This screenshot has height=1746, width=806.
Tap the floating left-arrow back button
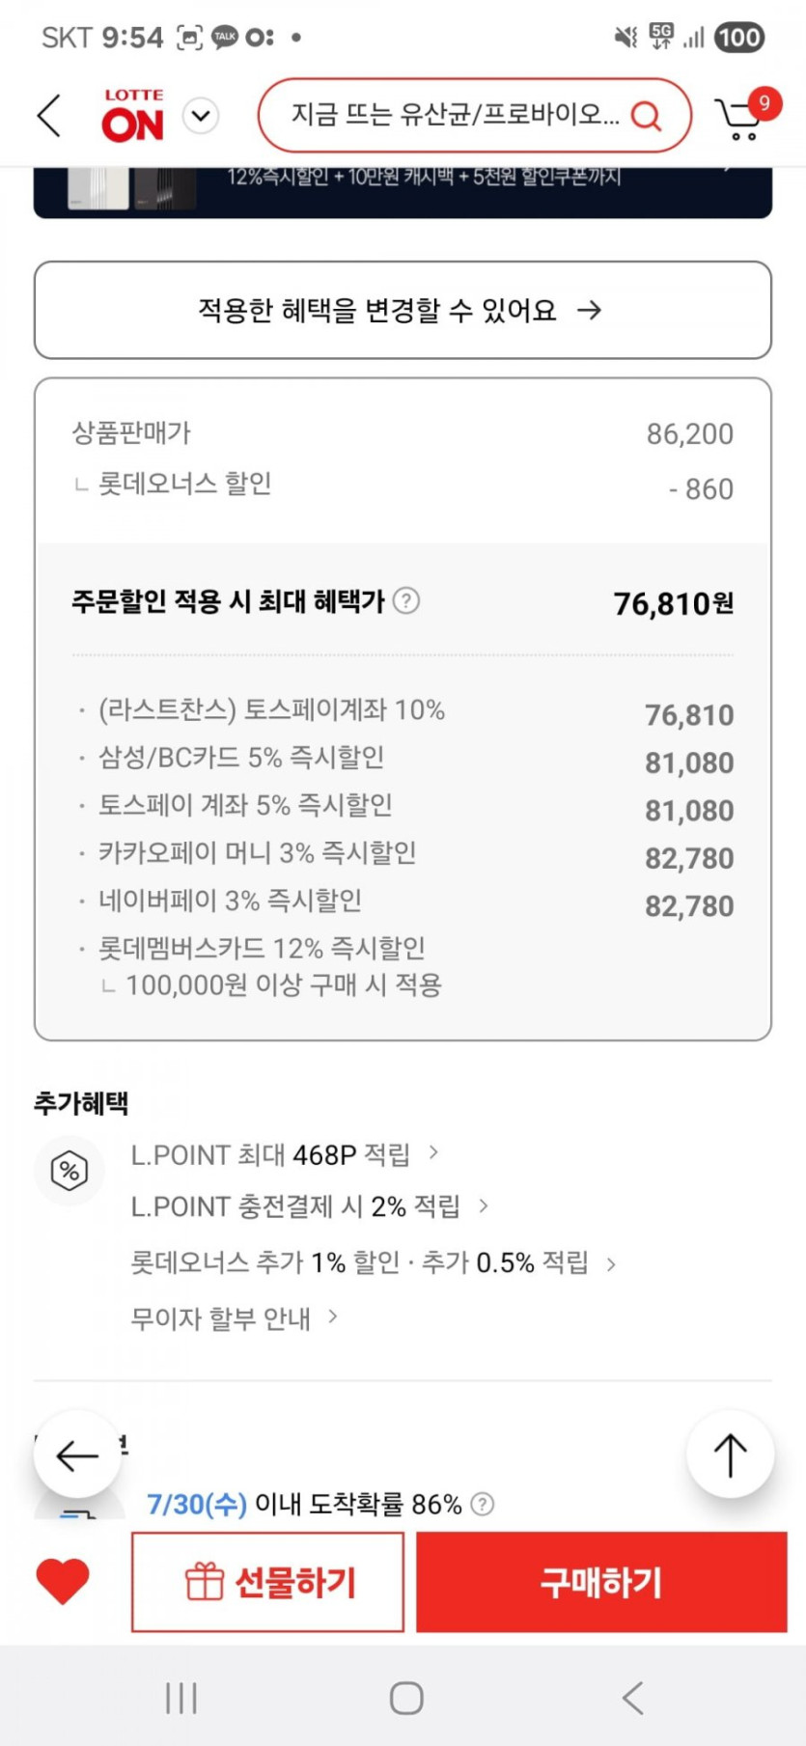click(x=77, y=1455)
